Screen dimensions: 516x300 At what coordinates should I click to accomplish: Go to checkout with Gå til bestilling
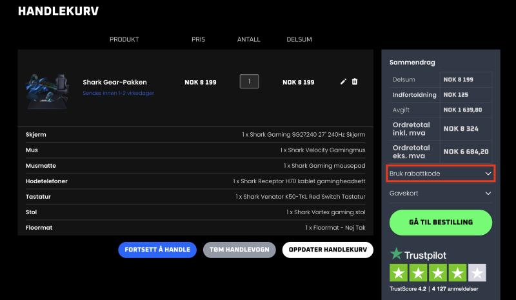tap(441, 223)
